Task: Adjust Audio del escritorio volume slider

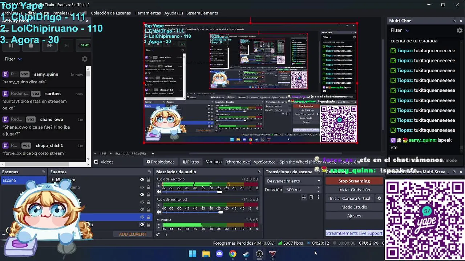Action: (219, 192)
